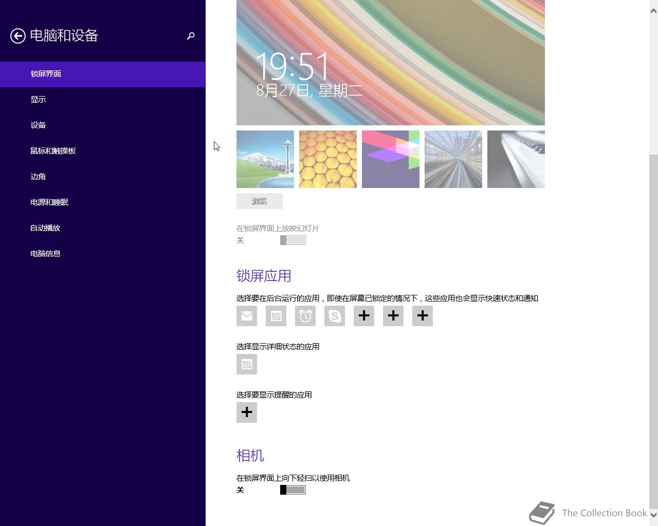Click the lock screen preview image
The width and height of the screenshot is (658, 526).
pos(391,63)
